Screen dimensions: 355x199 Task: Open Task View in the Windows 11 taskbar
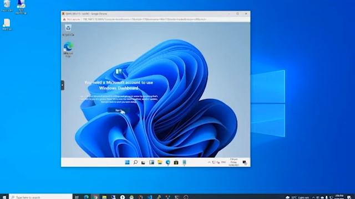(143, 163)
